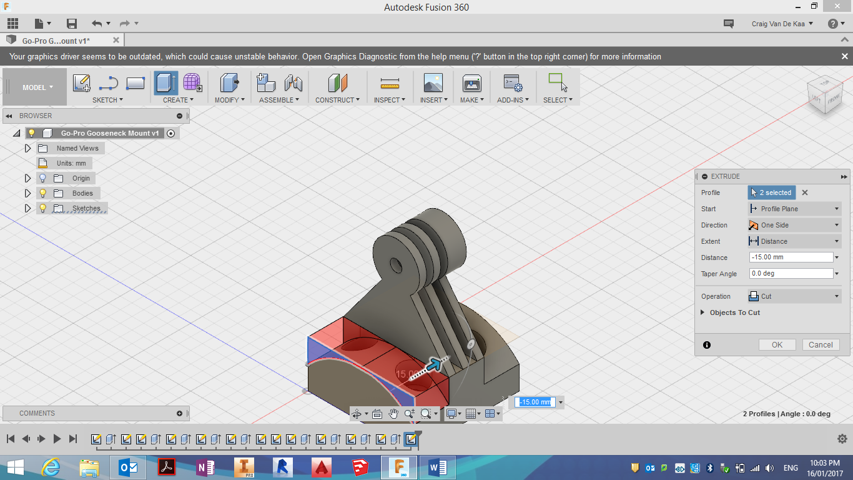Image resolution: width=853 pixels, height=480 pixels.
Task: Click the timeline Play button
Action: [57, 439]
